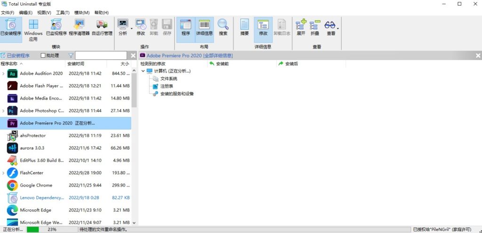482x233 pixels.
Task: Select the Lenovo Dependency entry
Action: tap(65, 198)
